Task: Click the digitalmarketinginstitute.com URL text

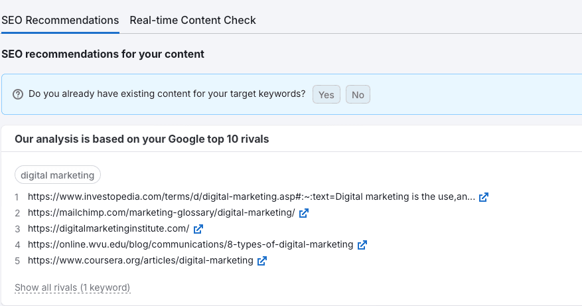Action: (x=108, y=229)
